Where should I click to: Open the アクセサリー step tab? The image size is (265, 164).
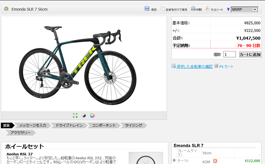click(21, 133)
